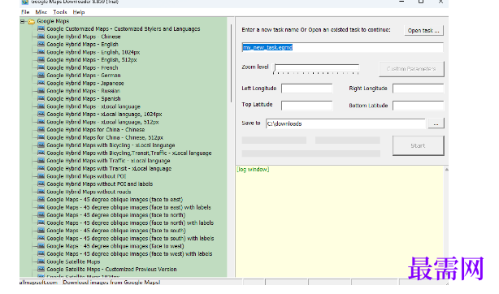Screen dimensions: 499x294
Task: Select 'oblique images (face to north) with labels'
Action: click(x=130, y=223)
